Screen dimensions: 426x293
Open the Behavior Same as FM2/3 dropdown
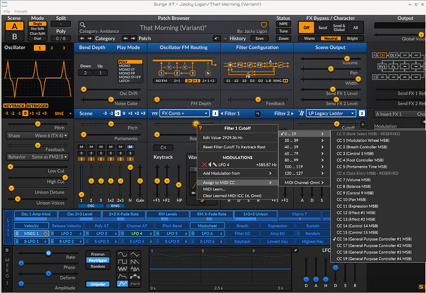click(38, 157)
